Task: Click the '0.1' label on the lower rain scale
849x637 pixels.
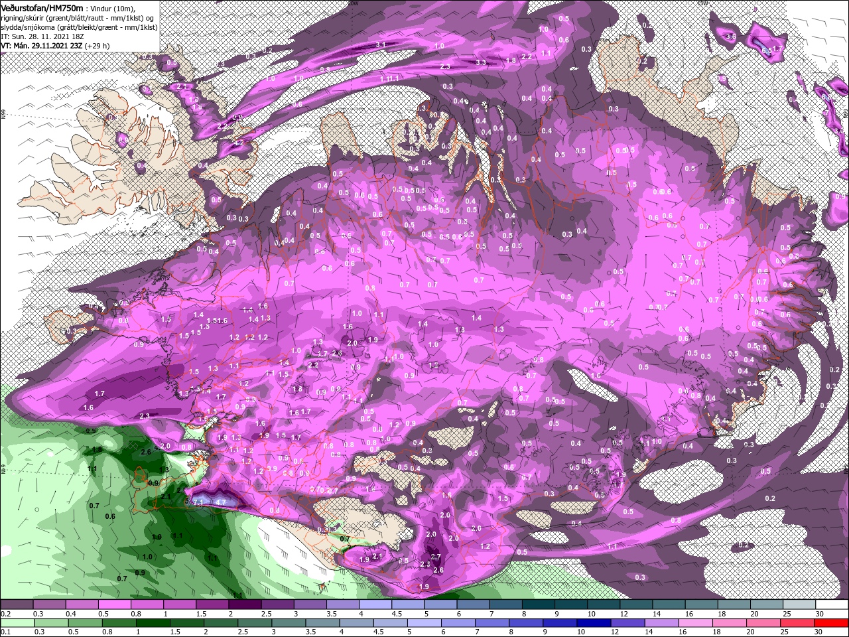Action: (5, 632)
